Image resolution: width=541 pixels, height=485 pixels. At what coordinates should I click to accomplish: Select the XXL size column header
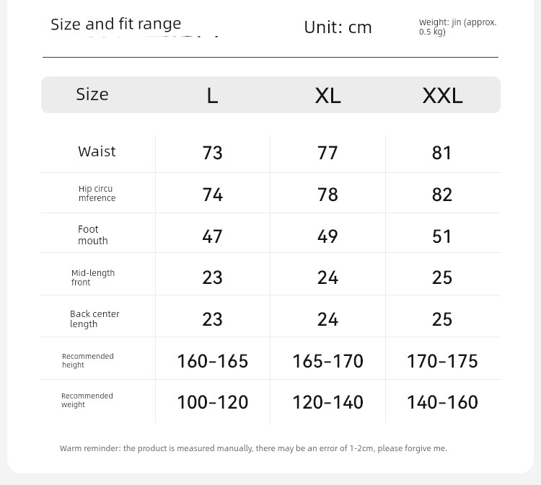click(442, 95)
